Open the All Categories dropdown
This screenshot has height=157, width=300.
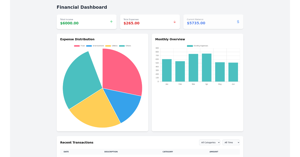pyautogui.click(x=209, y=142)
